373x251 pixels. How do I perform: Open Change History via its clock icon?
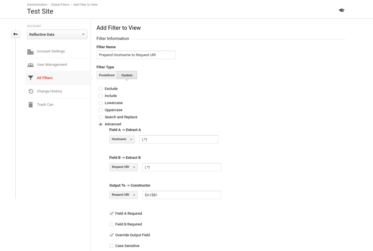[x=31, y=91]
